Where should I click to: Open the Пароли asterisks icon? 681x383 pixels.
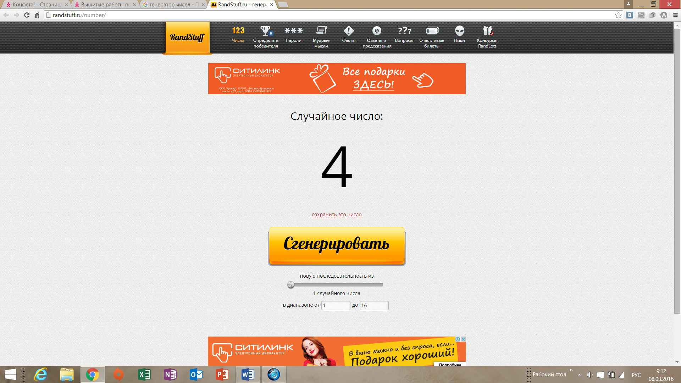(293, 31)
